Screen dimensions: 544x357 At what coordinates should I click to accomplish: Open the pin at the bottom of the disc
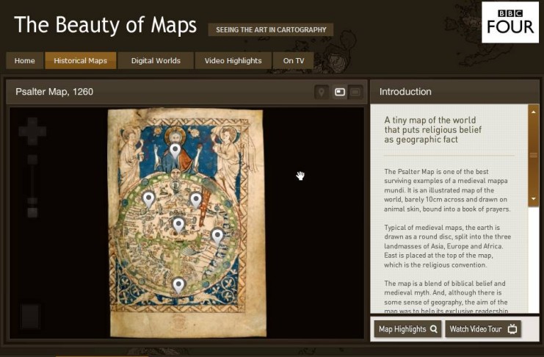coord(178,286)
